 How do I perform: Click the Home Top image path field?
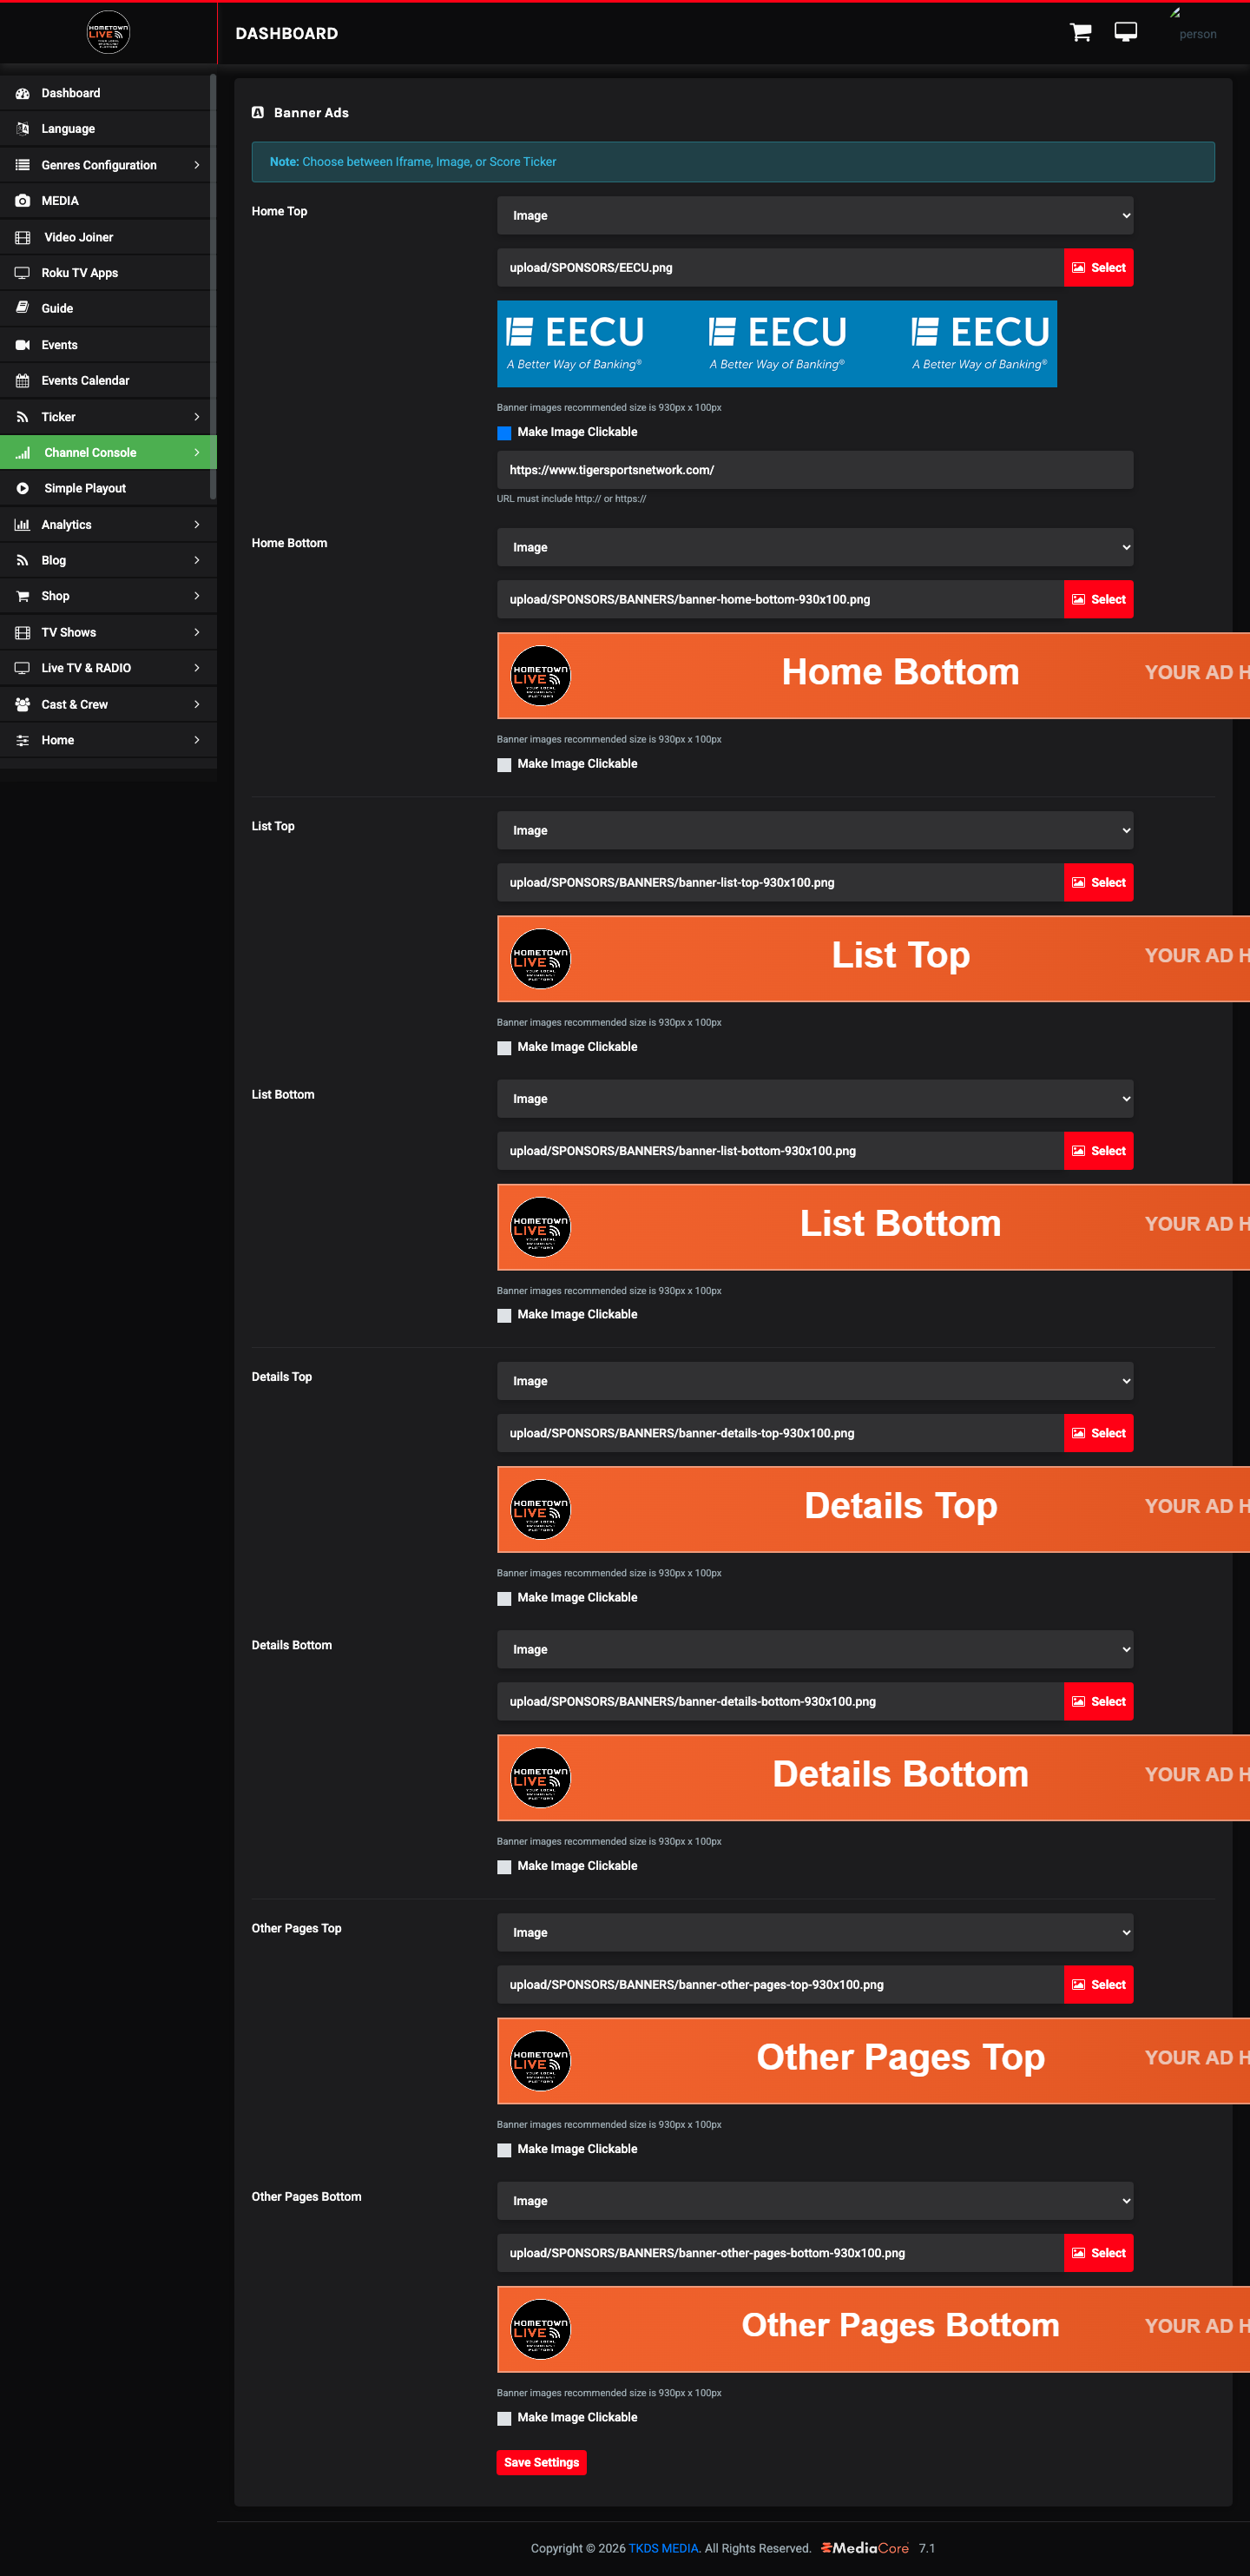tap(780, 267)
